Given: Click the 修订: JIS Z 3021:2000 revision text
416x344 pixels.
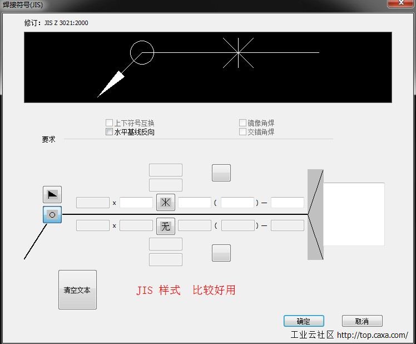Looking at the screenshot, I should point(56,23).
